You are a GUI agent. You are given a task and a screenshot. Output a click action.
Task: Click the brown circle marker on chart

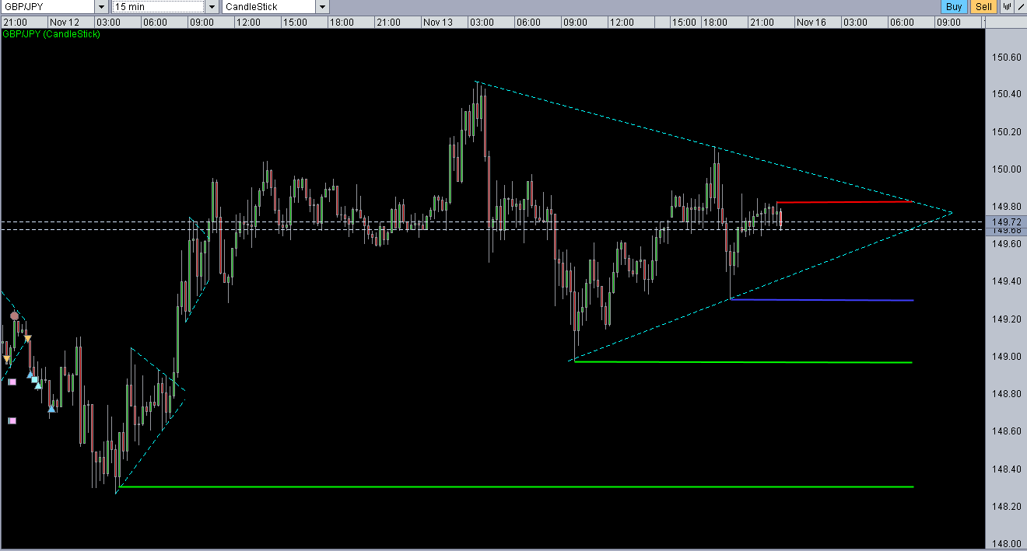pyautogui.click(x=14, y=316)
